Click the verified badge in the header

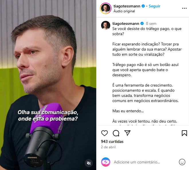(143, 6)
